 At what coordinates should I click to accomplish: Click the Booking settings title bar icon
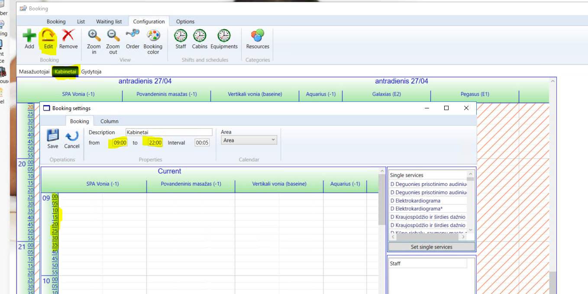click(x=47, y=108)
